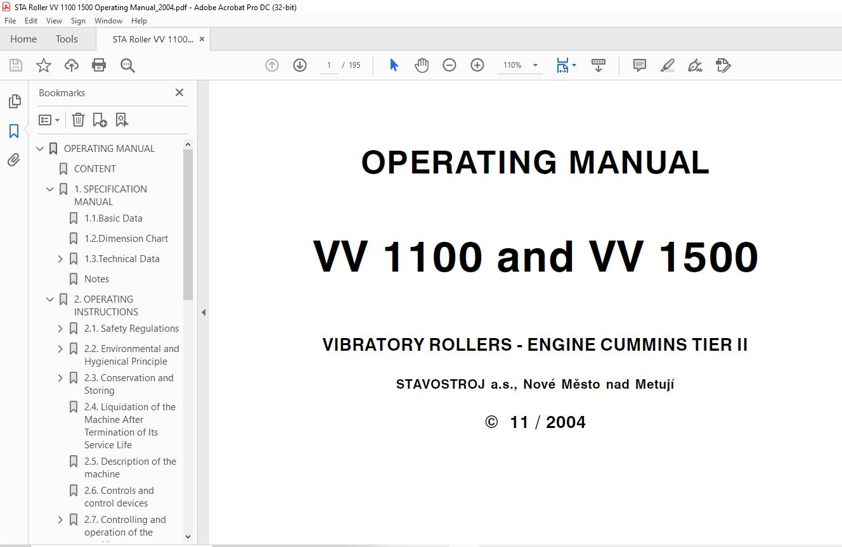This screenshot has width=842, height=547.
Task: Activate the Hand pan tool
Action: pyautogui.click(x=422, y=65)
